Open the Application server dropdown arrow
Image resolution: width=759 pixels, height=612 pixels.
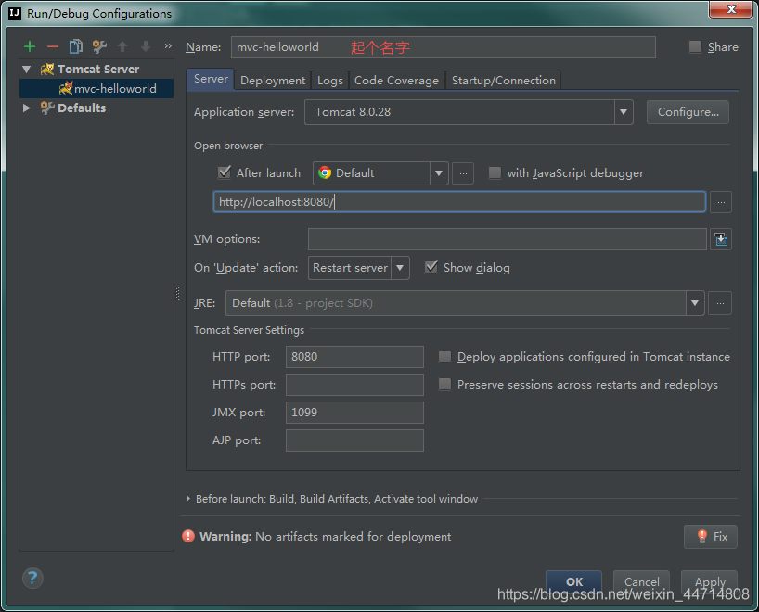(x=624, y=112)
